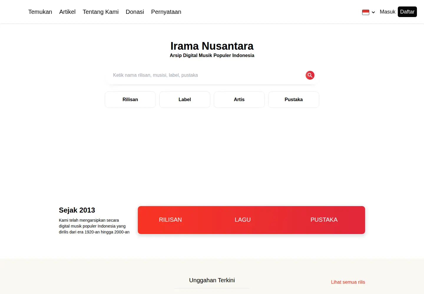Choose the Label category button
Screen dimensions: 424x294
pos(185,100)
